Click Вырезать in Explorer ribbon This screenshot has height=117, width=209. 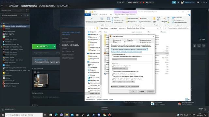(115, 18)
